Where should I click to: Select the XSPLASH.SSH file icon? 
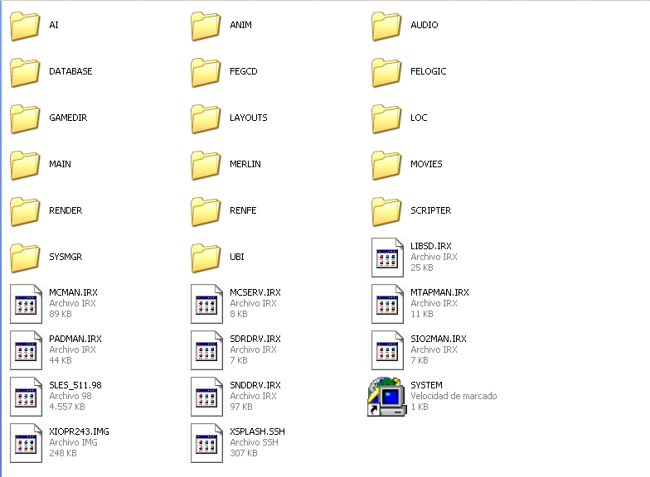pos(206,442)
